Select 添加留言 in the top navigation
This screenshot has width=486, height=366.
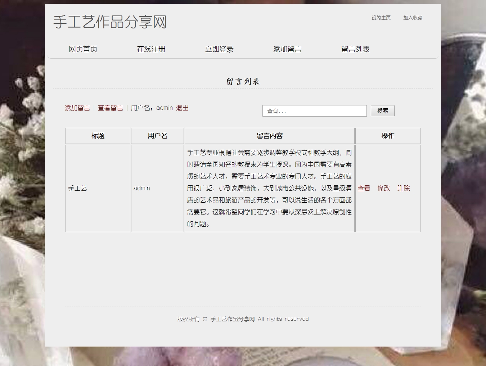[x=287, y=49]
